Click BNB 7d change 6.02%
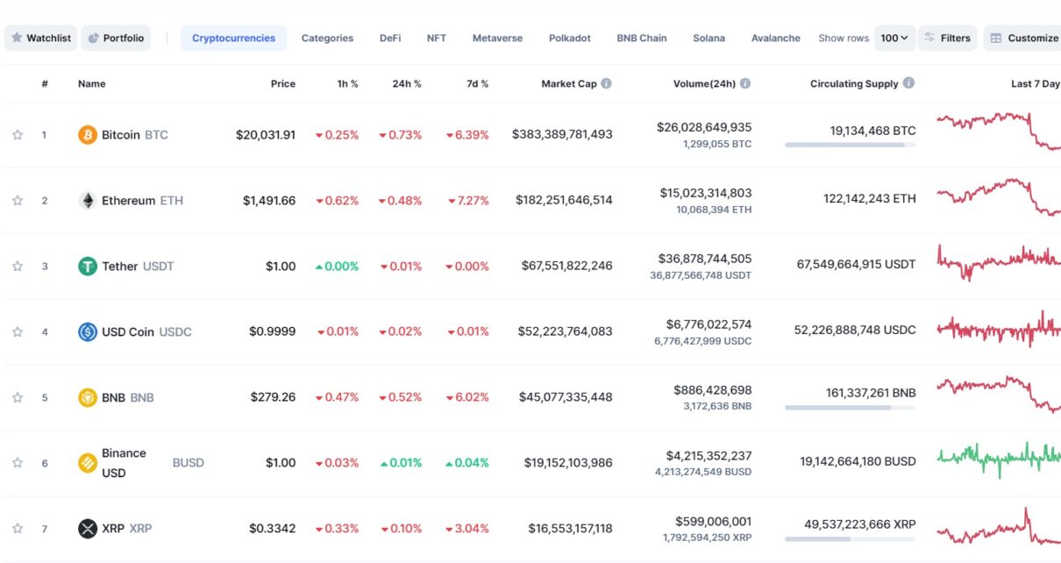This screenshot has width=1061, height=563. click(x=467, y=397)
